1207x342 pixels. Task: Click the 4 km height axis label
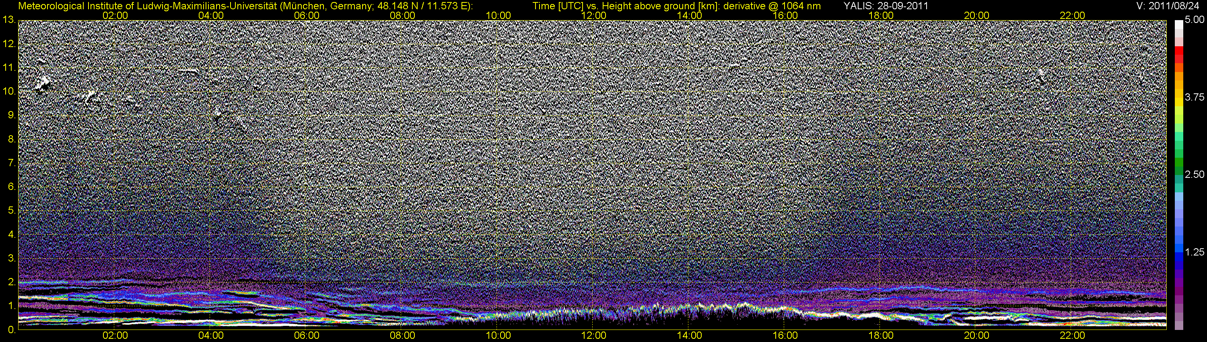[11, 234]
